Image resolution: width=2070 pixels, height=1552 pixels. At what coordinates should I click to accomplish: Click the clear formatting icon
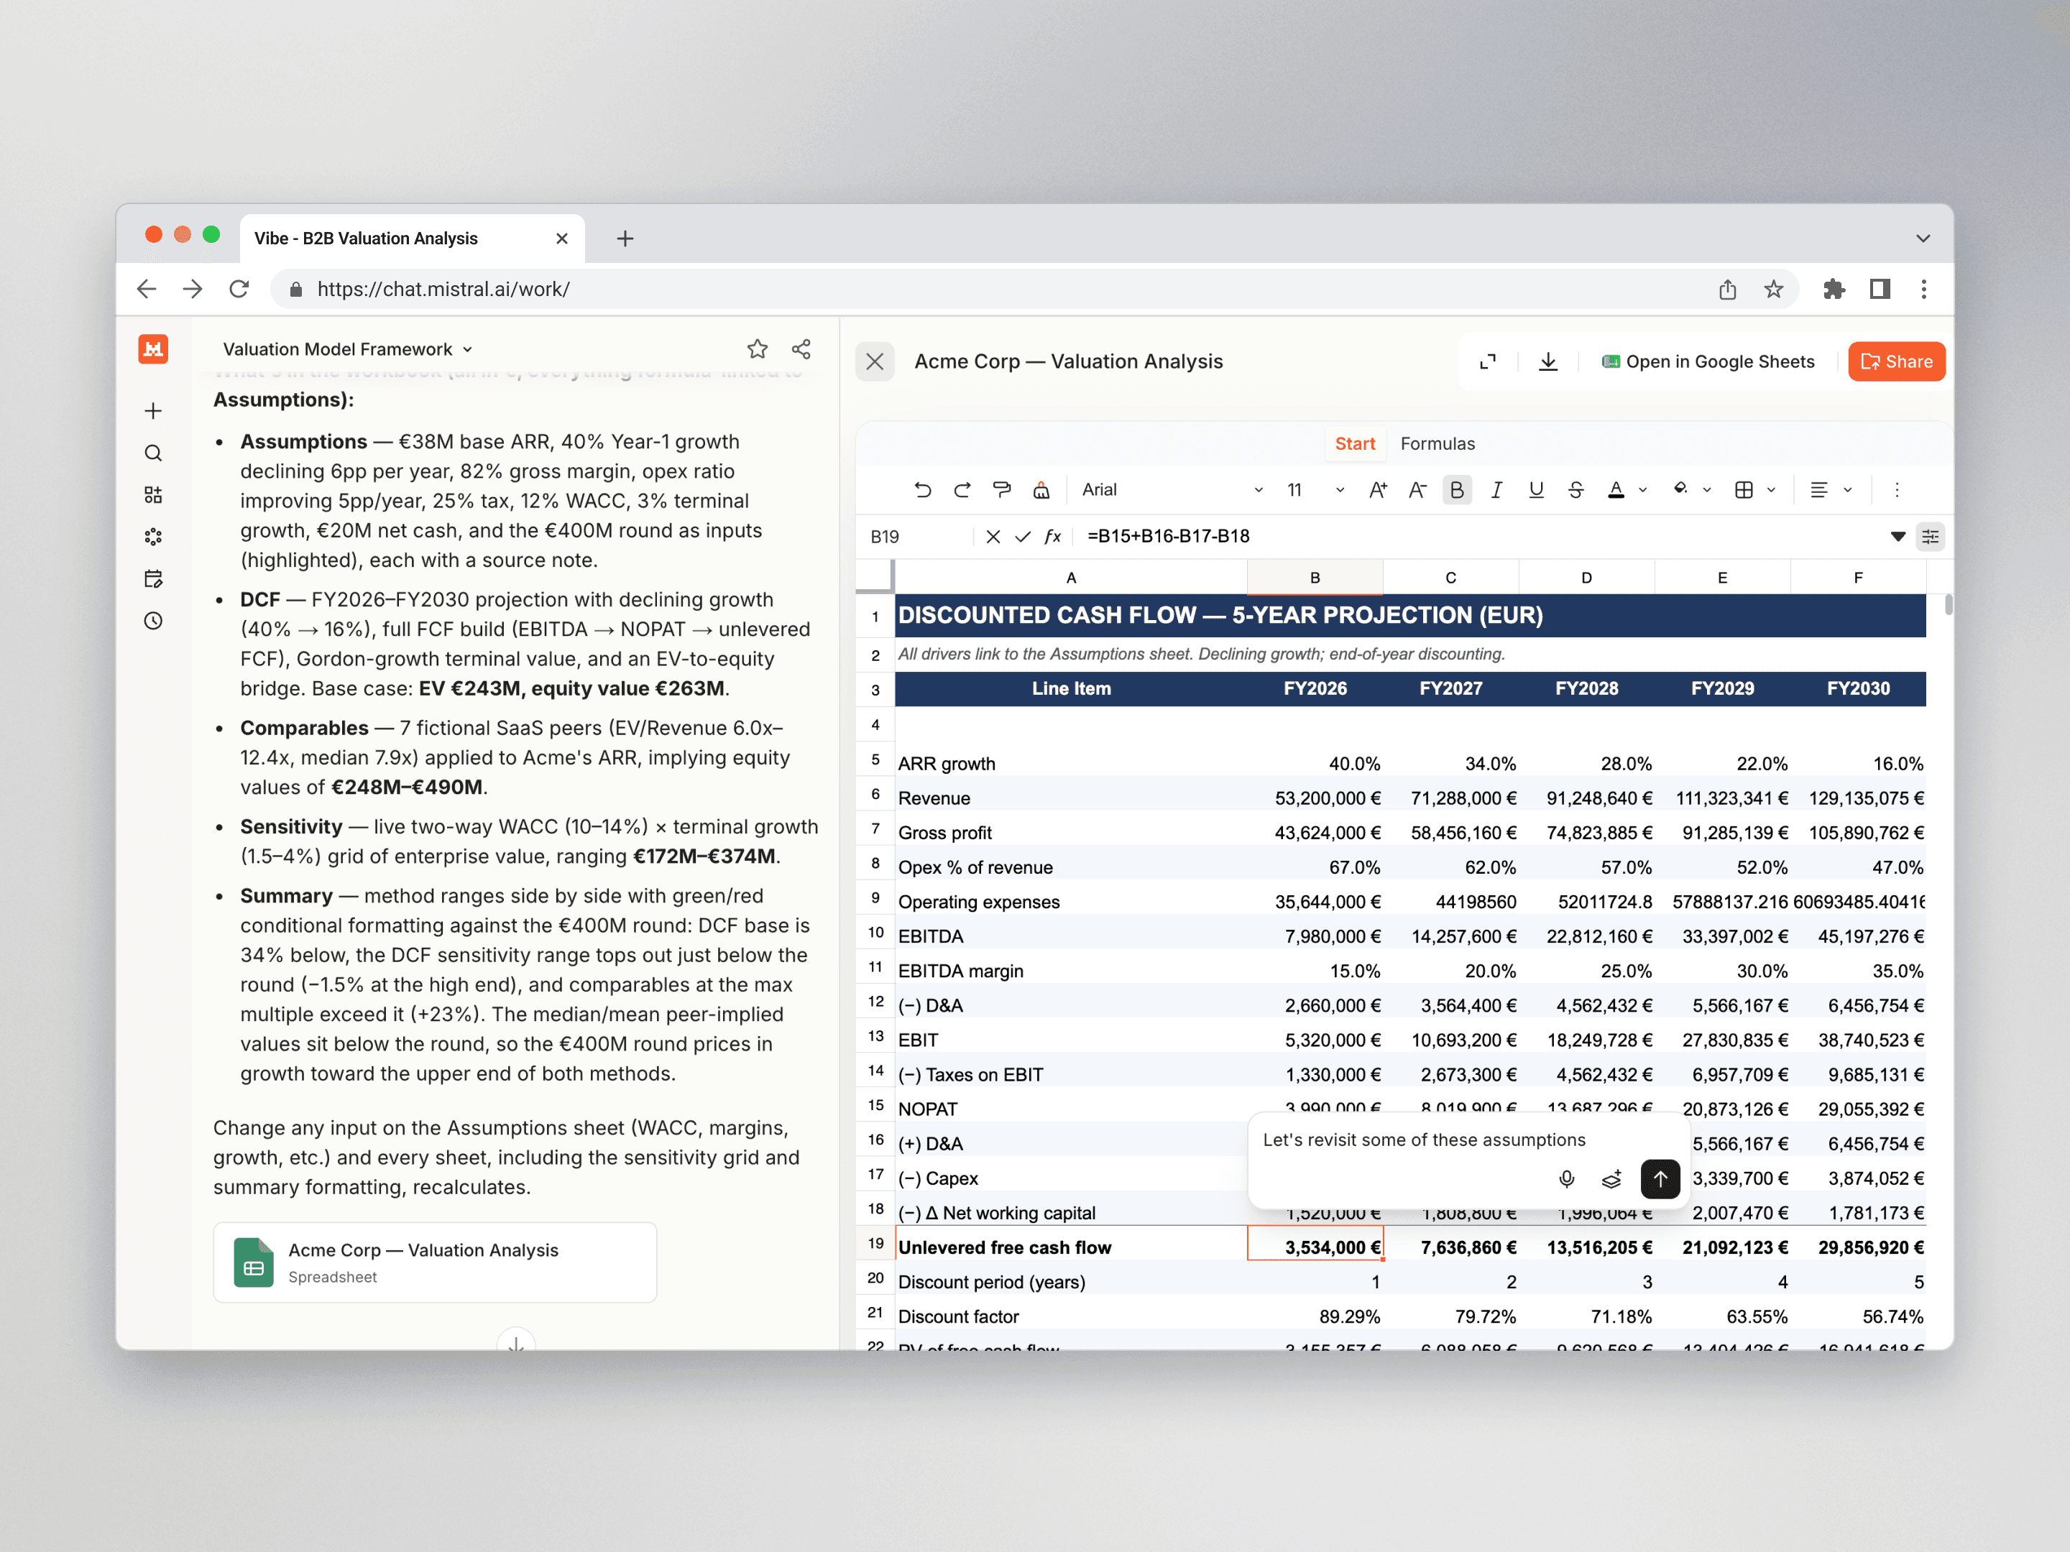(x=1041, y=489)
